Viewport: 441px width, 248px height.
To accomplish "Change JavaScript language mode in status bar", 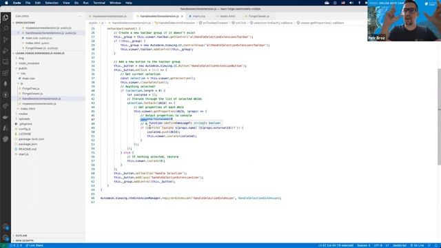I will point(400,245).
